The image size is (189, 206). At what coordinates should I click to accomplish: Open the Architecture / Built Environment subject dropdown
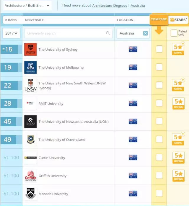tap(27, 6)
